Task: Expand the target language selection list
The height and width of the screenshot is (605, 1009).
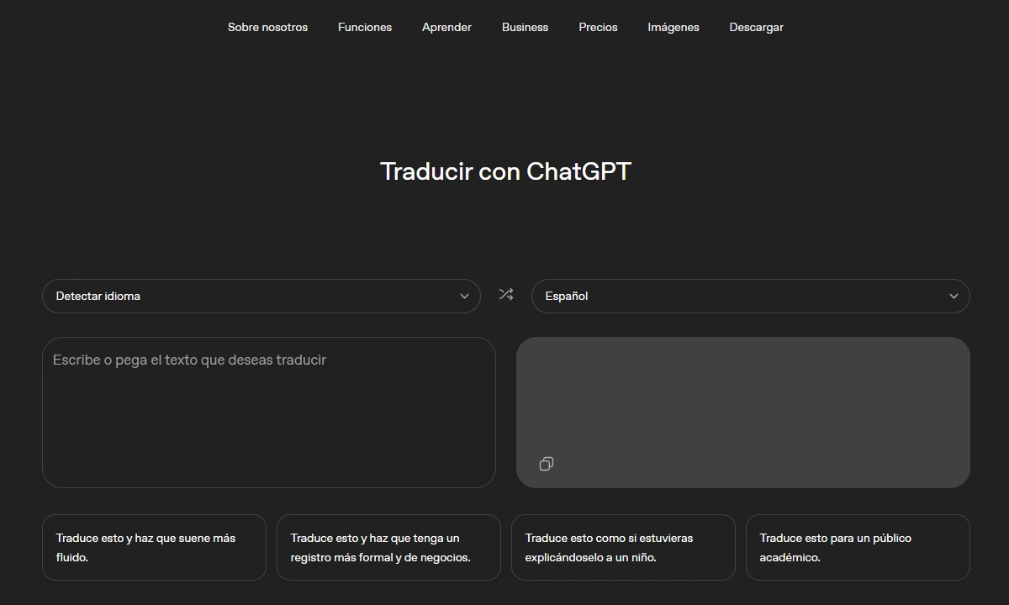Action: (751, 296)
